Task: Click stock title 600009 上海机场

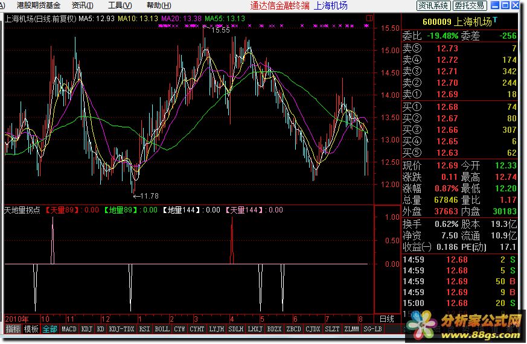Action: (x=457, y=22)
